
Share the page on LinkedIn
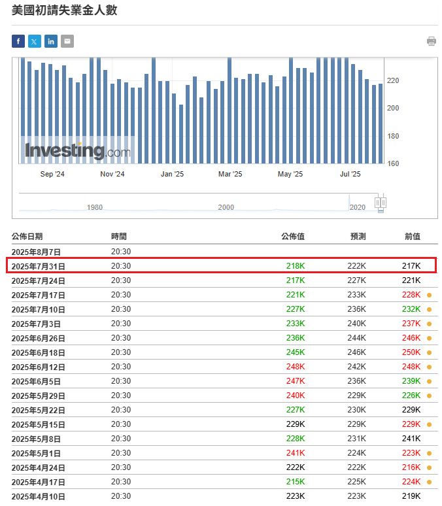click(x=51, y=41)
